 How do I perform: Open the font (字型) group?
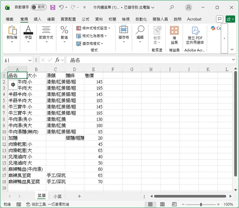[28, 34]
